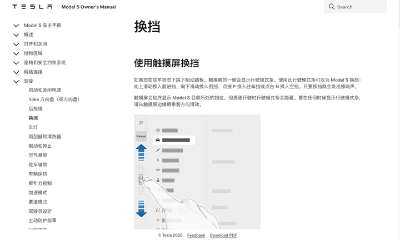Go to 制动和停止 page
Screen dimensions: 400x240
coord(40,146)
